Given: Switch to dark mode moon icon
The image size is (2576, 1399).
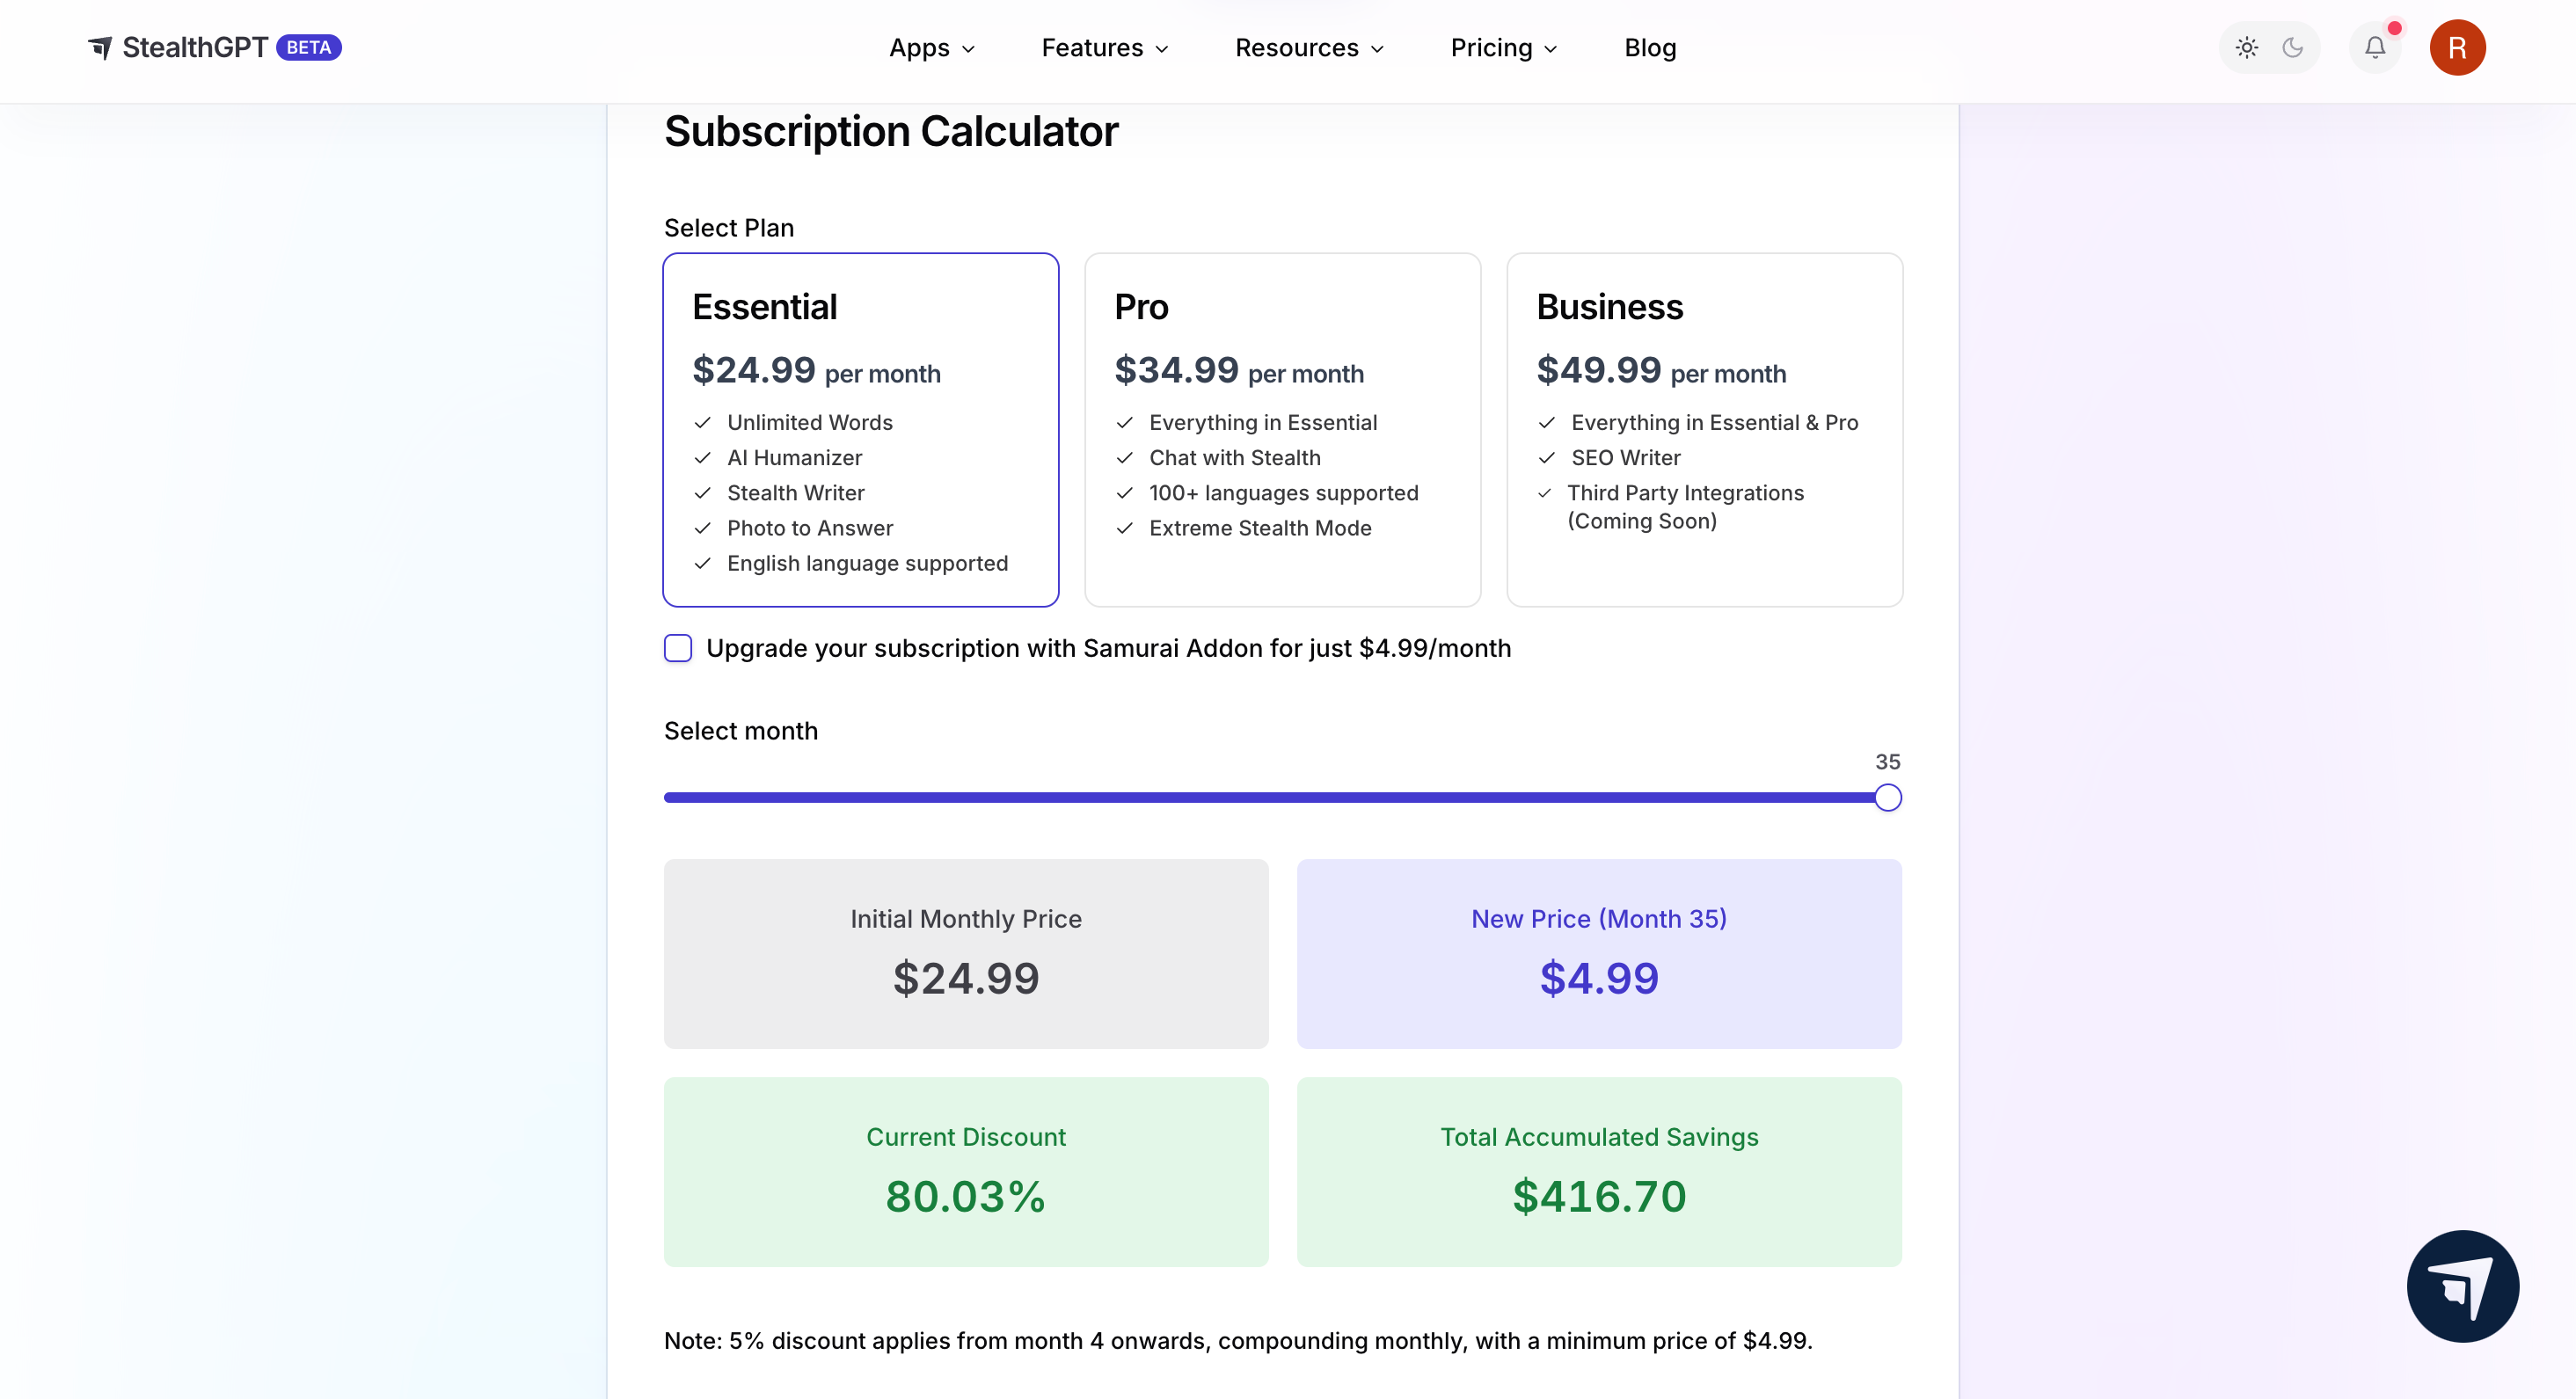Looking at the screenshot, I should click(x=2292, y=47).
